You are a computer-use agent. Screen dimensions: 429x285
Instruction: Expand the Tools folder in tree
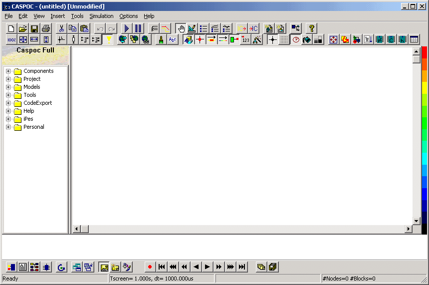8,95
